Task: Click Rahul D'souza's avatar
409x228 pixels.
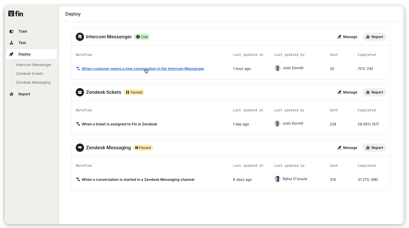Action: click(x=278, y=179)
